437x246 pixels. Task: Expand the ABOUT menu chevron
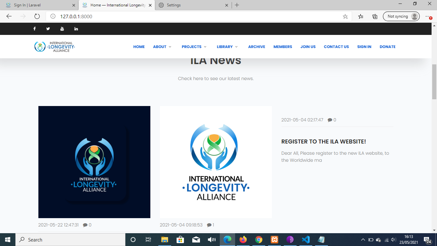[170, 47]
